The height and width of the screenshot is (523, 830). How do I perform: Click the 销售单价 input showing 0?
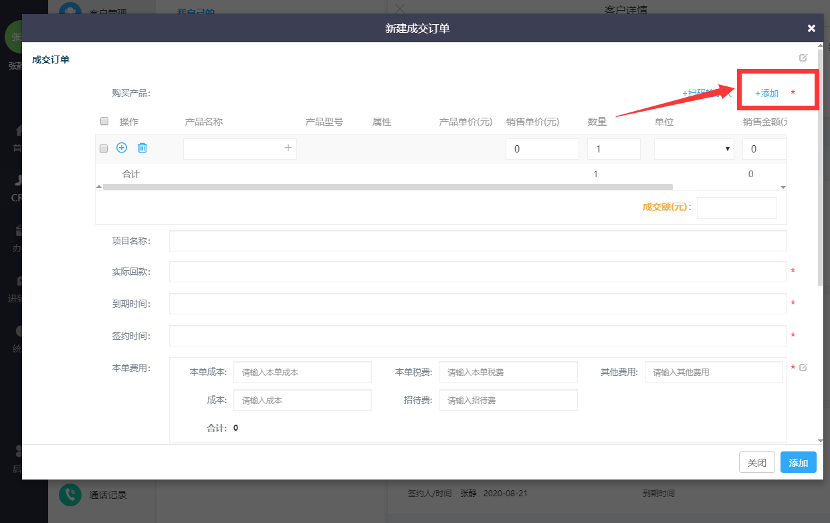click(x=542, y=149)
